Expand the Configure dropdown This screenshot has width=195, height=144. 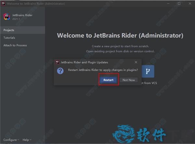point(11,140)
